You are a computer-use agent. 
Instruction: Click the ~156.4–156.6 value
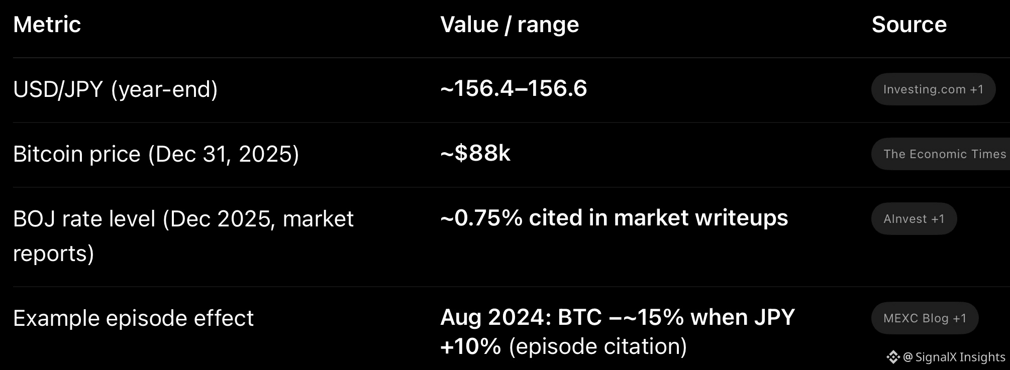pyautogui.click(x=514, y=88)
